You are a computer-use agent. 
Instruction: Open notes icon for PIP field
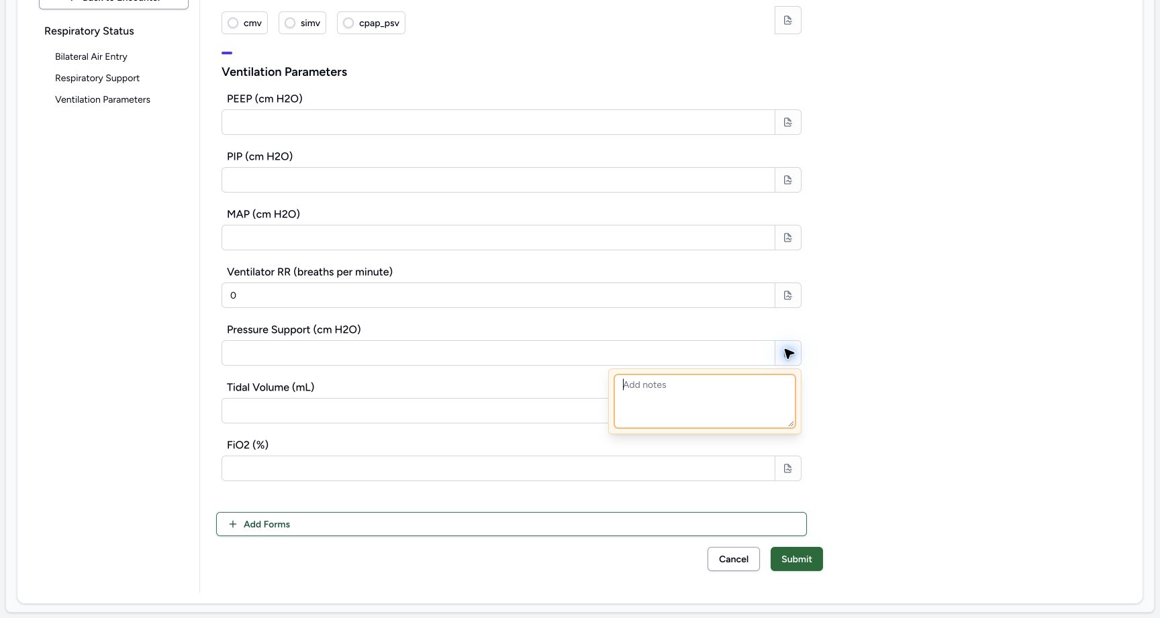coord(788,180)
